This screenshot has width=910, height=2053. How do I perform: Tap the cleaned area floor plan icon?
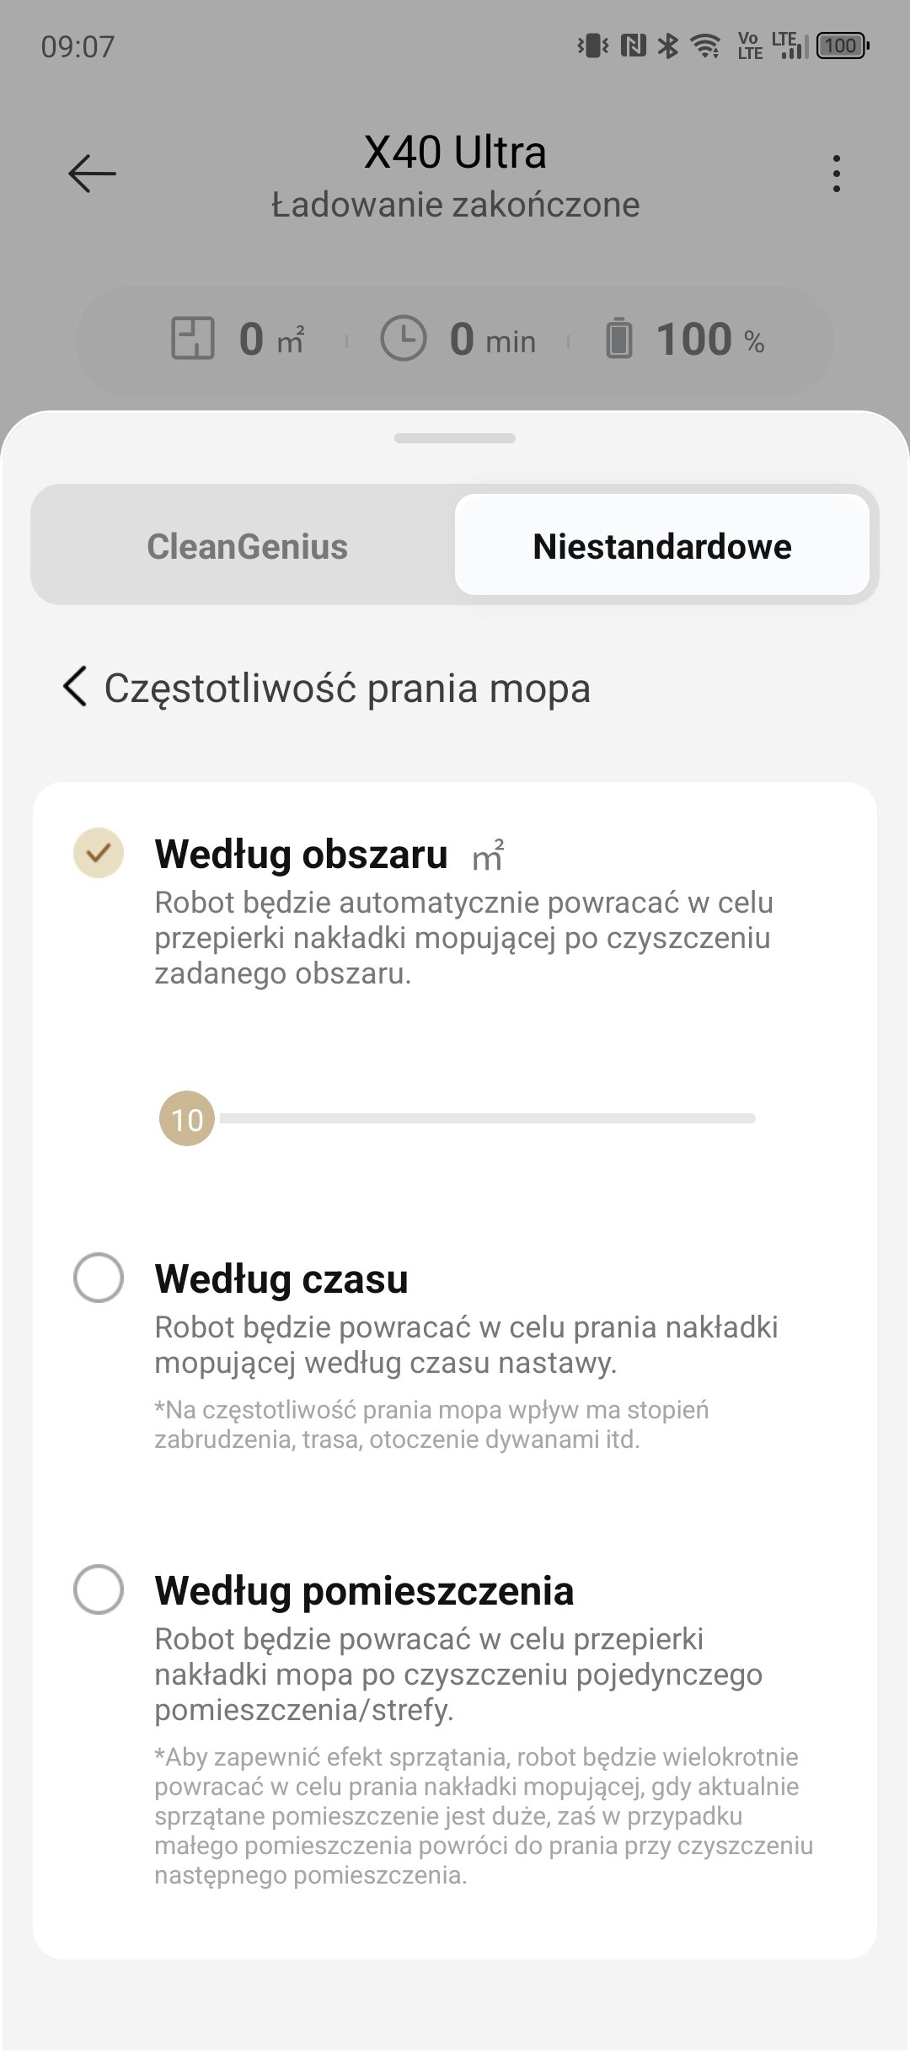[193, 339]
